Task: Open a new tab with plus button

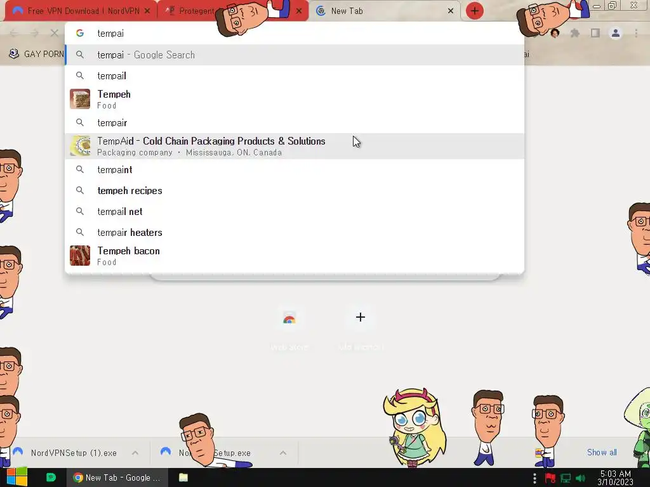Action: click(x=475, y=11)
